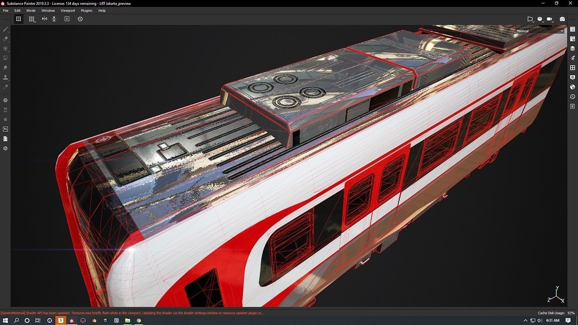Click the GenericMaterial shader API warning message
578x325 pixels.
tap(132, 313)
